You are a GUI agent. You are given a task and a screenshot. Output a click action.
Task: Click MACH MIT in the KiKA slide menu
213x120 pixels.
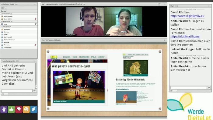point(101,57)
